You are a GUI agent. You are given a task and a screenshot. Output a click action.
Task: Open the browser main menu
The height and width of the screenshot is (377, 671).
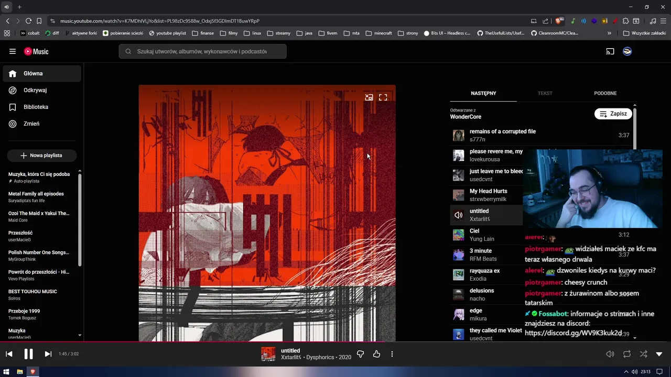point(663,21)
